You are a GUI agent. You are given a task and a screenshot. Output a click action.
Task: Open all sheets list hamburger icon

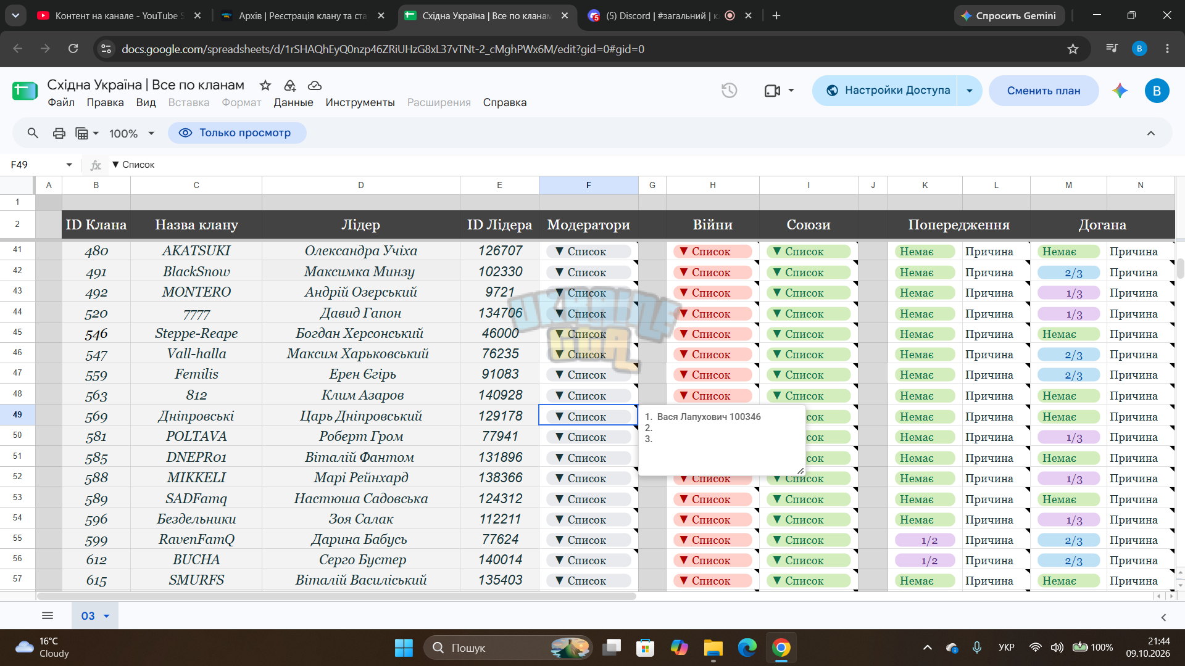pos(48,615)
